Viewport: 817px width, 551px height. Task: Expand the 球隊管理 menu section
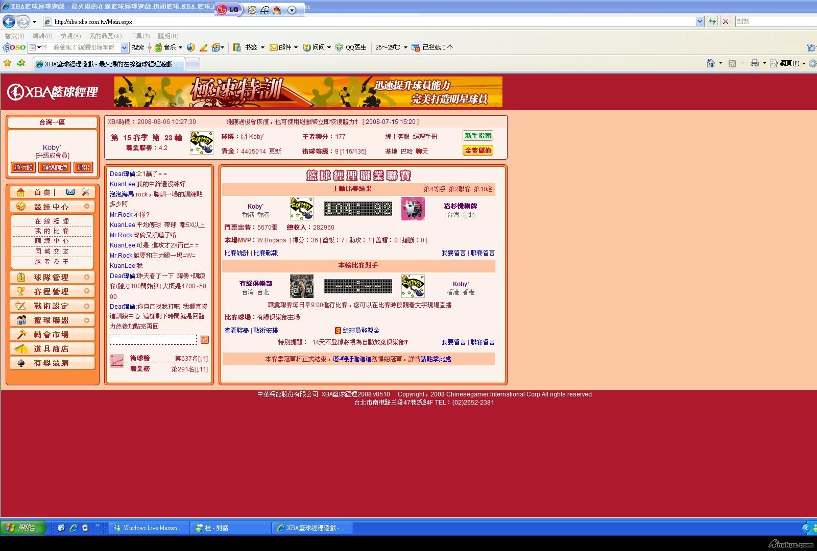(x=87, y=277)
